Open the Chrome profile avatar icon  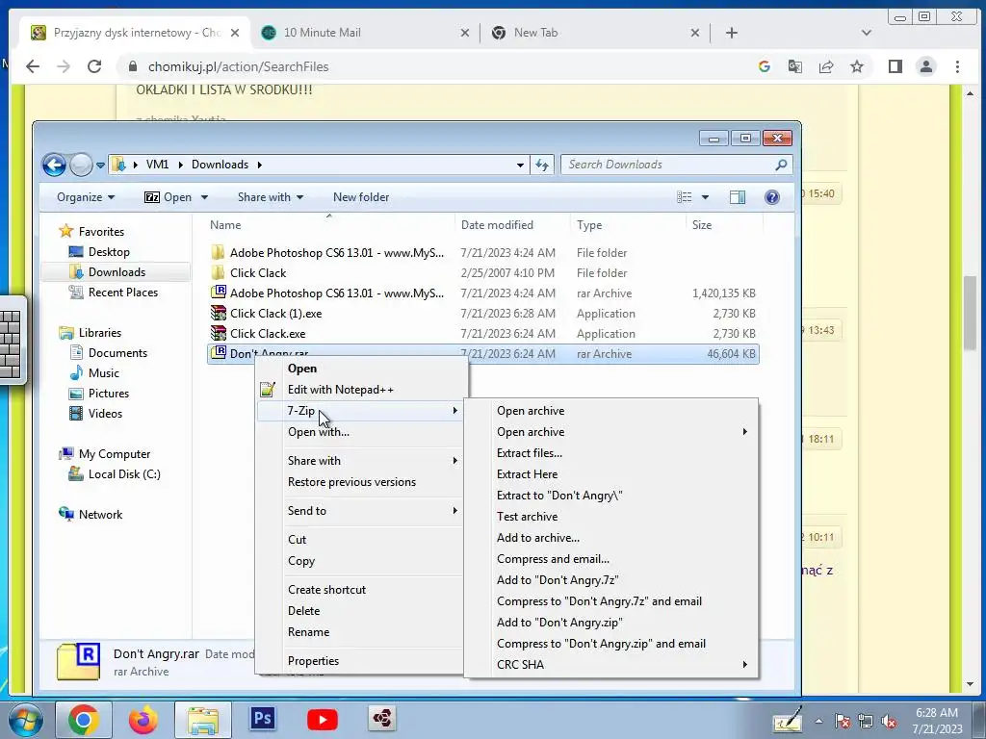[x=925, y=66]
